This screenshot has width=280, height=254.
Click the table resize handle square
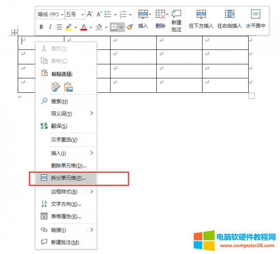coord(252,96)
